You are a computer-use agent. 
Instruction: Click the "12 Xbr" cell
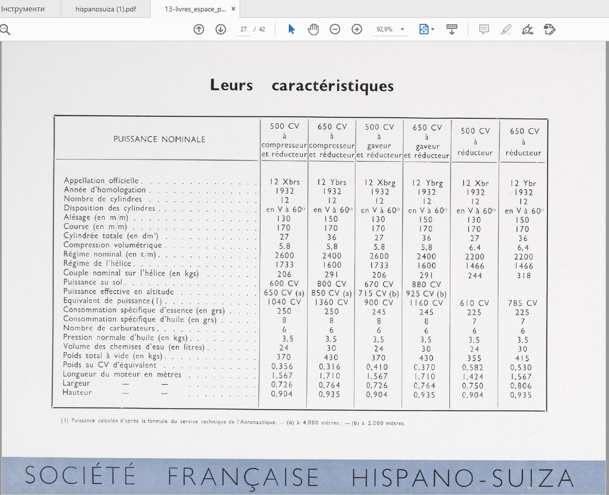tap(475, 183)
